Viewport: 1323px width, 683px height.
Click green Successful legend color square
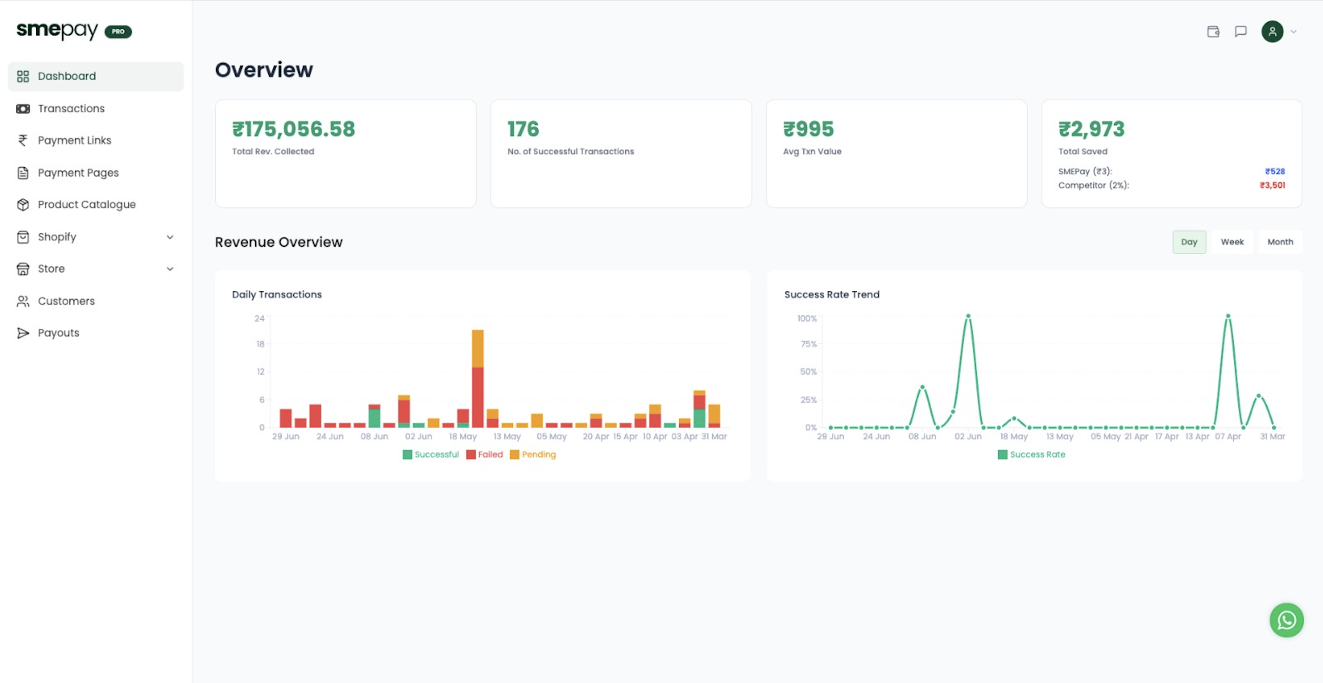[407, 455]
